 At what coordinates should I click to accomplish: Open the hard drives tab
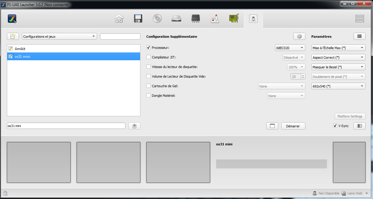[176, 19]
